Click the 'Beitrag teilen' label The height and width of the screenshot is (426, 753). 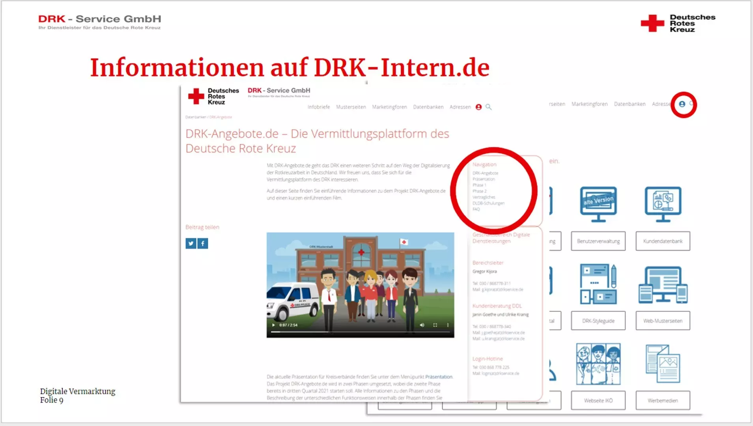[x=202, y=227]
